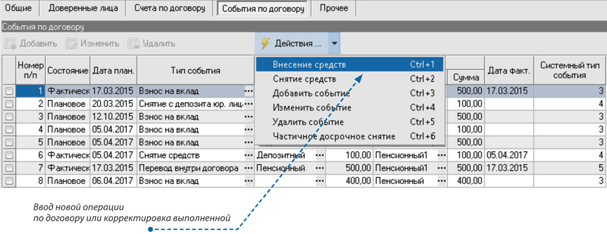The image size is (607, 234).
Task: Open ellipsis picker for Перевод внутри договора
Action: (x=249, y=168)
